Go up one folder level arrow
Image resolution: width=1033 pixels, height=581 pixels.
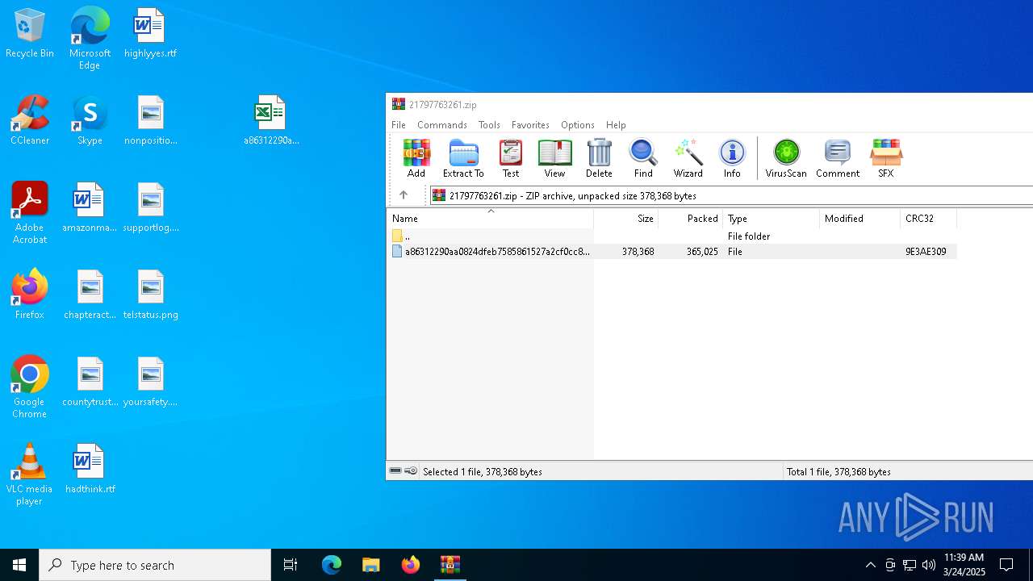click(x=404, y=195)
